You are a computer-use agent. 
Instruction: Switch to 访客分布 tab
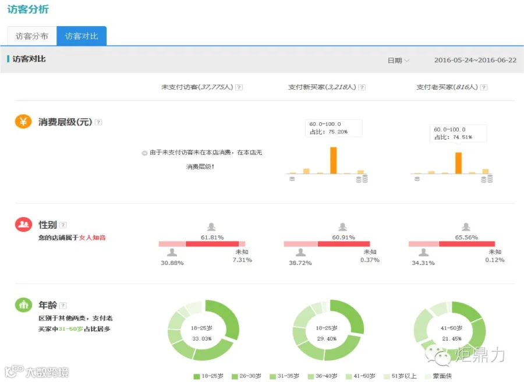pos(32,36)
